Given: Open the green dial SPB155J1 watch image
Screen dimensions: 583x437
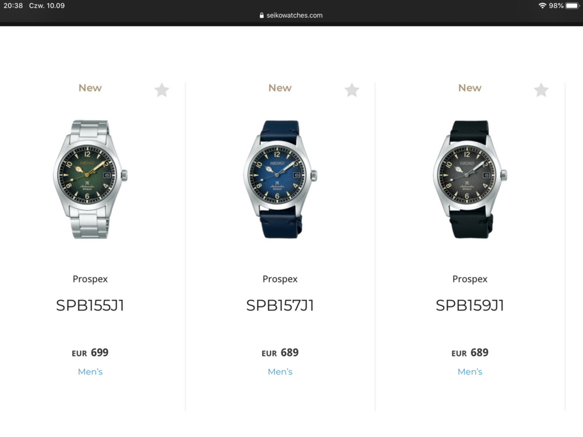Looking at the screenshot, I should [90, 179].
